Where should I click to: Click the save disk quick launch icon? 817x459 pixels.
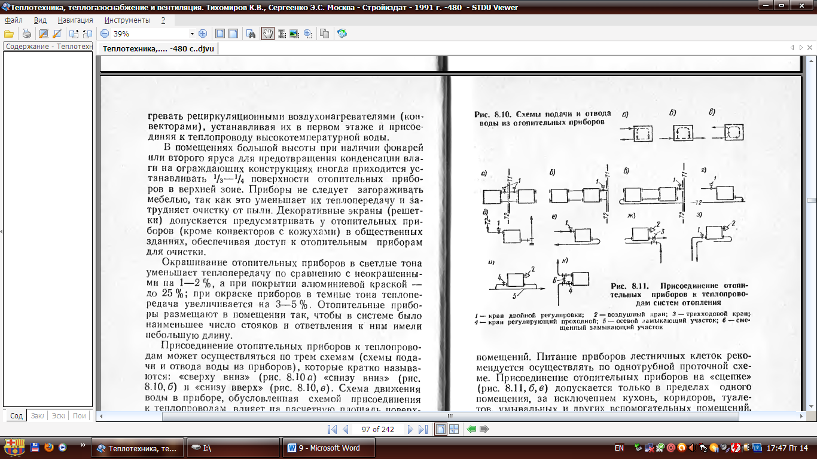click(x=35, y=446)
